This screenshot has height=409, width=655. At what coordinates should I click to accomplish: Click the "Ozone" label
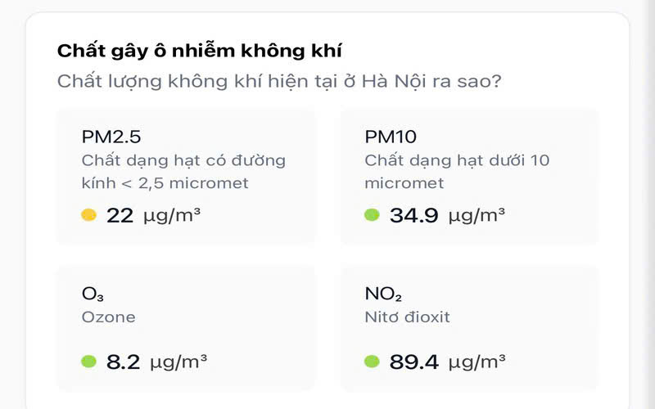coord(108,317)
